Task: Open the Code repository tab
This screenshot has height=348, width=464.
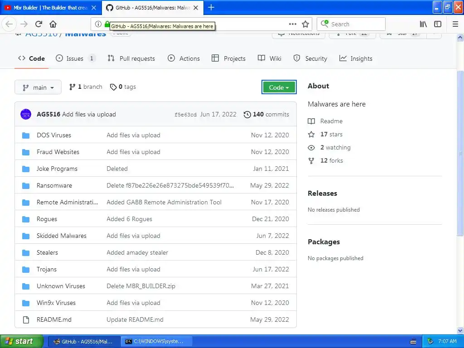Action: tap(31, 58)
